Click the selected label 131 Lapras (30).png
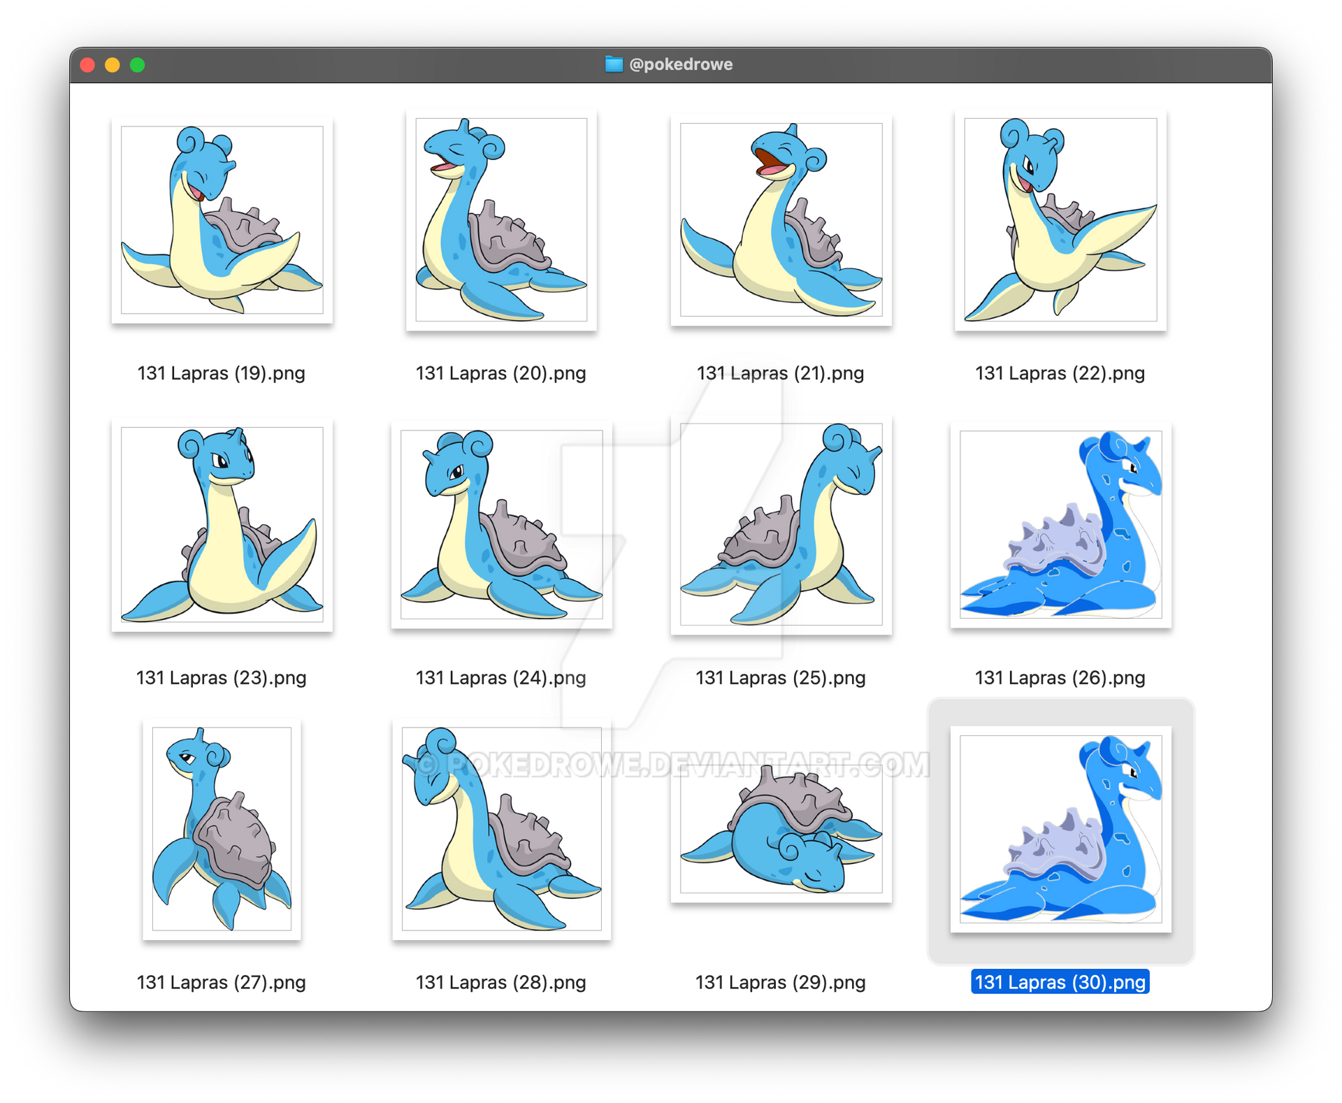 (x=1060, y=982)
